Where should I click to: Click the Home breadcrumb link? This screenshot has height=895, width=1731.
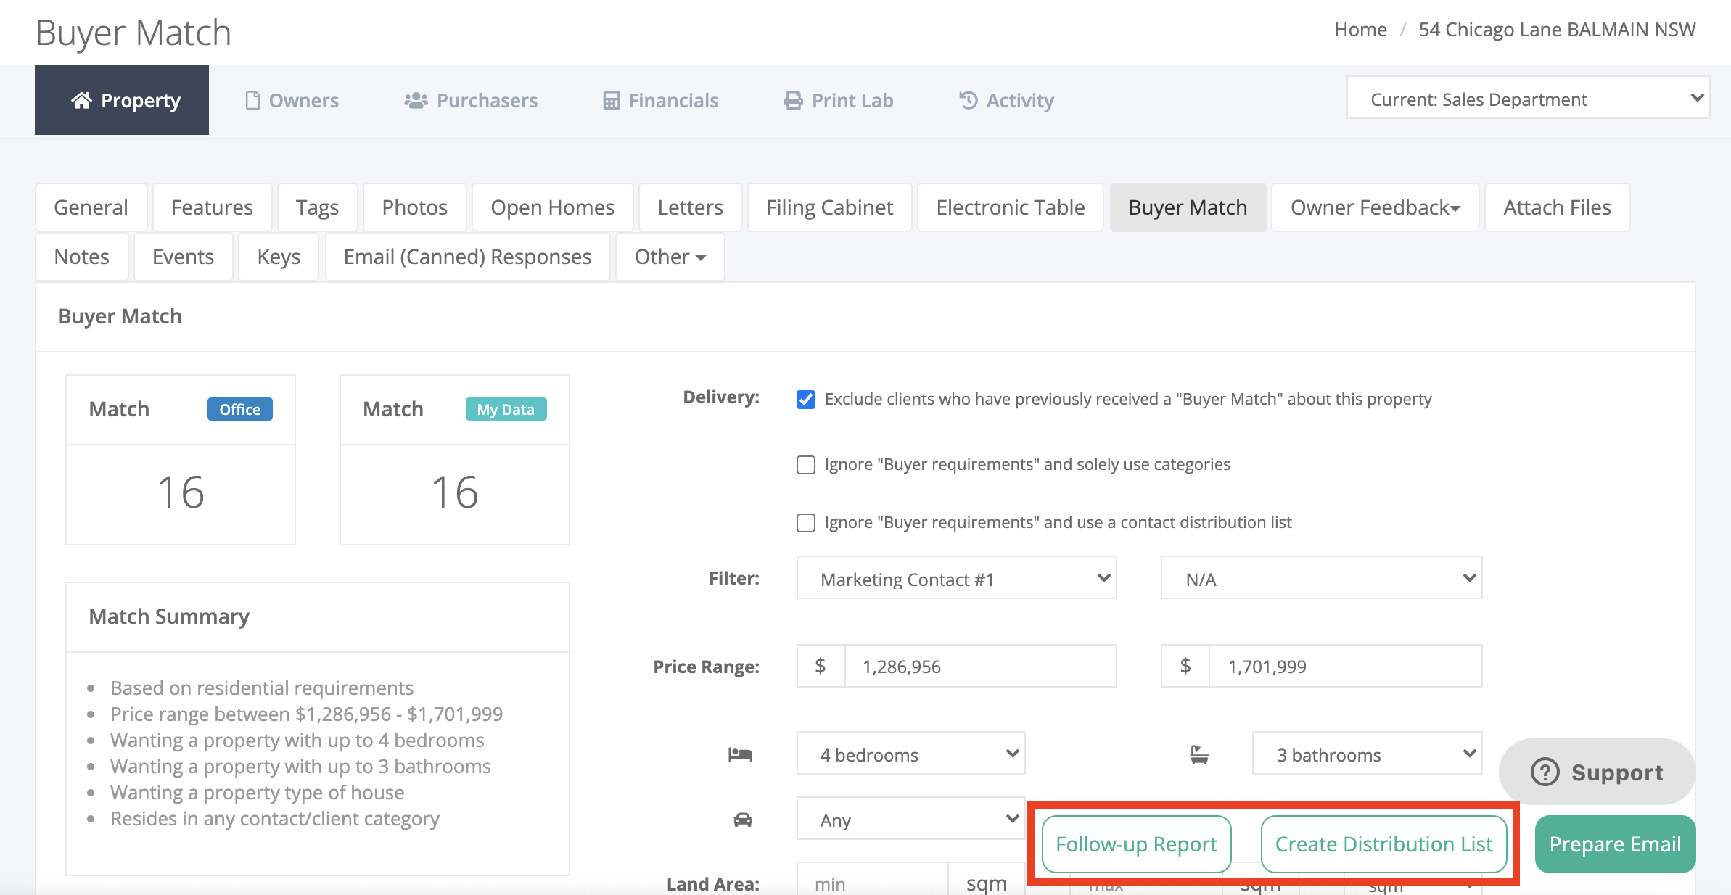click(x=1360, y=30)
